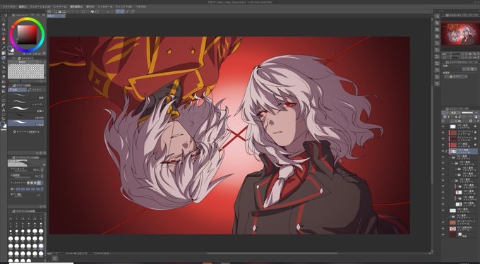Open the 編集 (Edit) menu
Viewport: 480px width, 264px height.
[x=23, y=6]
